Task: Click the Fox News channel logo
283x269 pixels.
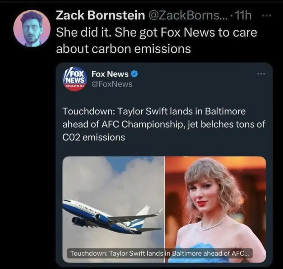Action: pyautogui.click(x=75, y=79)
